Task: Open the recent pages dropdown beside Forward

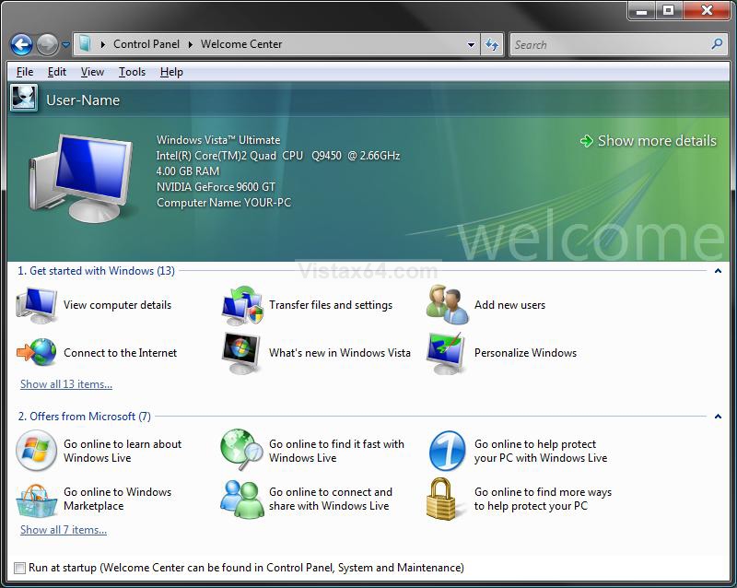Action: click(65, 45)
